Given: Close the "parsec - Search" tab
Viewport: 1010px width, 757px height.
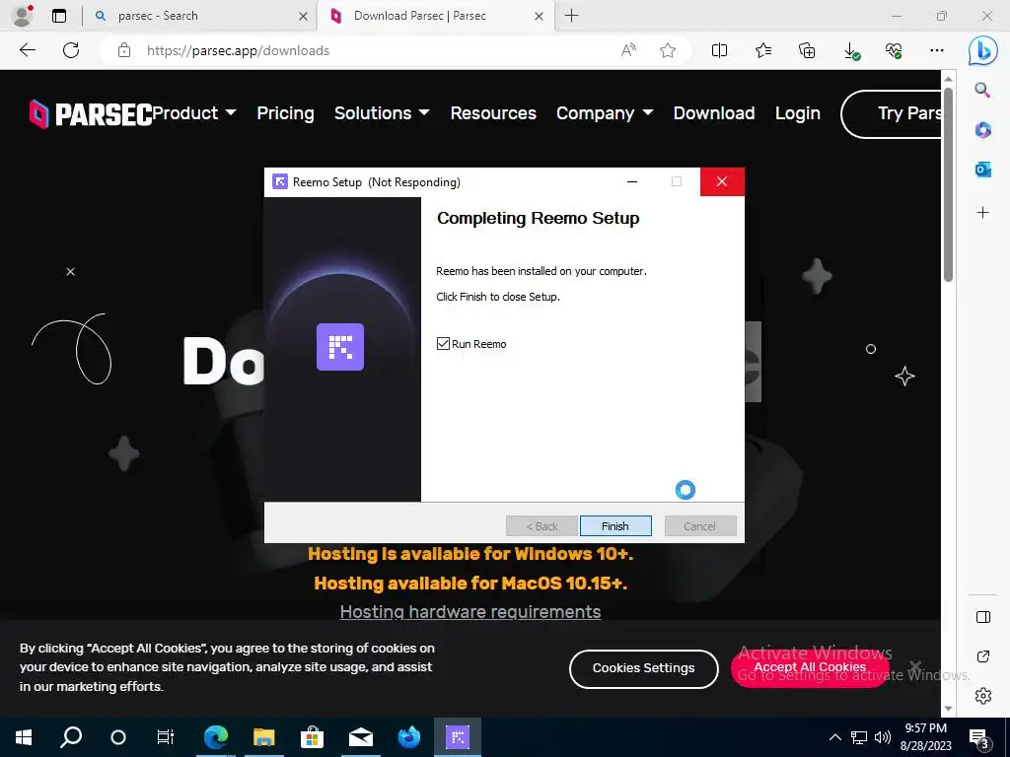Looking at the screenshot, I should coord(304,16).
